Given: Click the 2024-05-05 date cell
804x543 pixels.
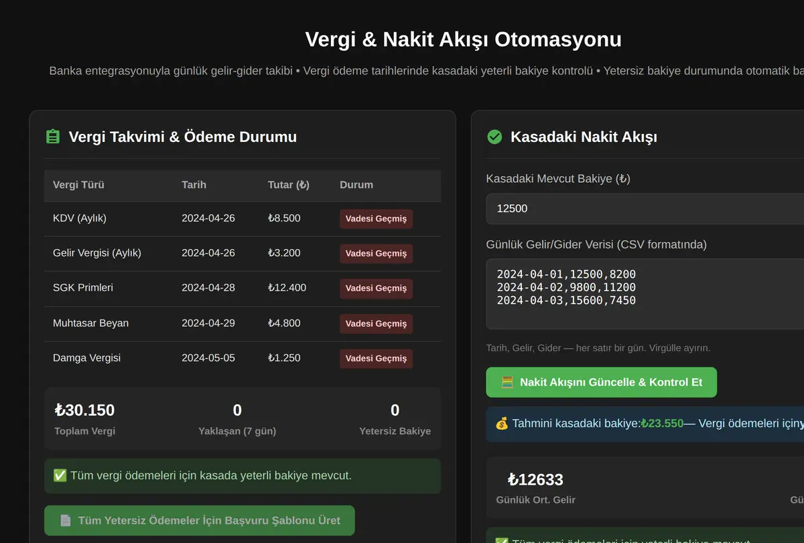Looking at the screenshot, I should pos(208,358).
